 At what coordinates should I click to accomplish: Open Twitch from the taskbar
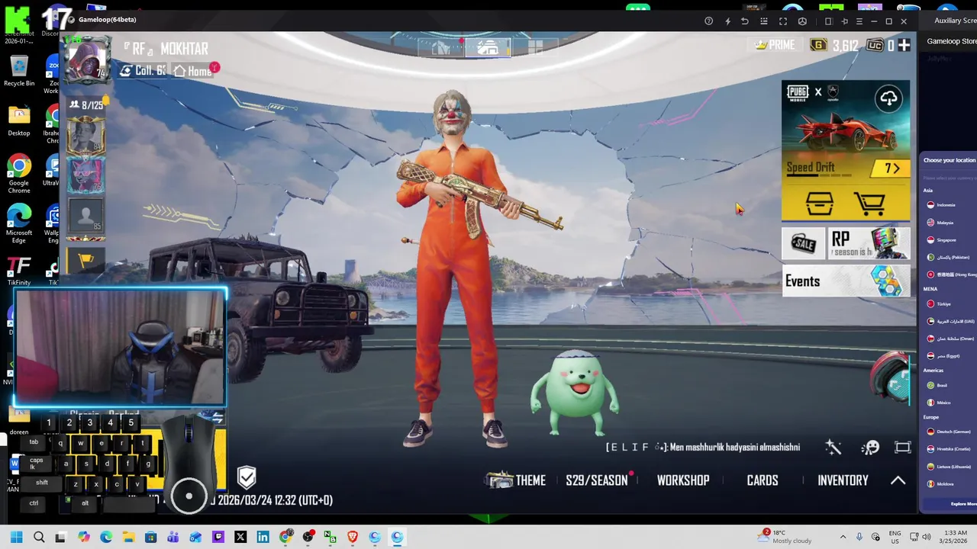(218, 537)
